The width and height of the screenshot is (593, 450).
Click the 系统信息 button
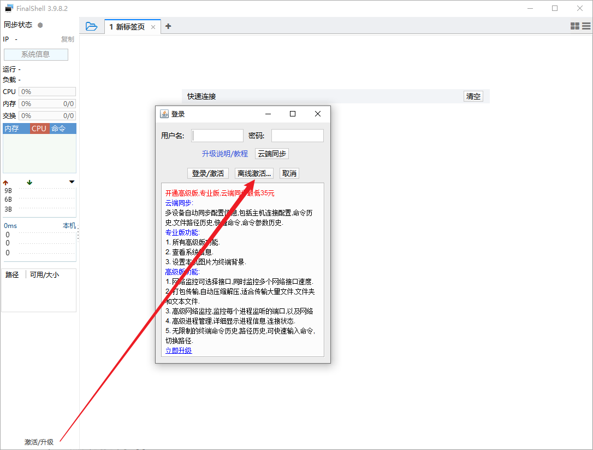(x=36, y=55)
